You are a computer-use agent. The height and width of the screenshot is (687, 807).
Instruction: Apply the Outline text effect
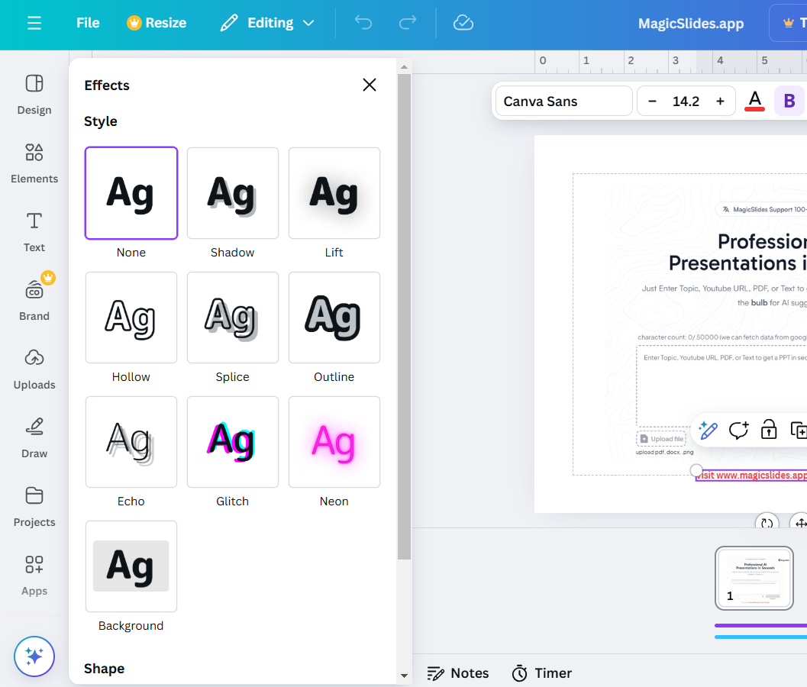click(334, 318)
